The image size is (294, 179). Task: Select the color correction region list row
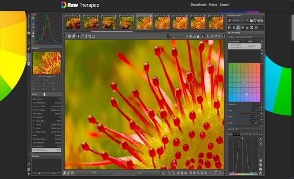coord(244,46)
